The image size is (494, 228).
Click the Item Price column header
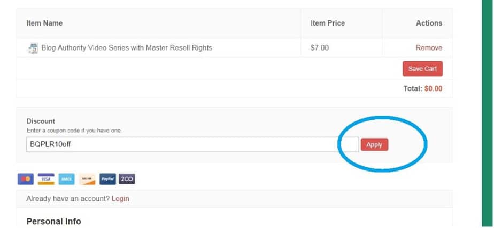328,23
